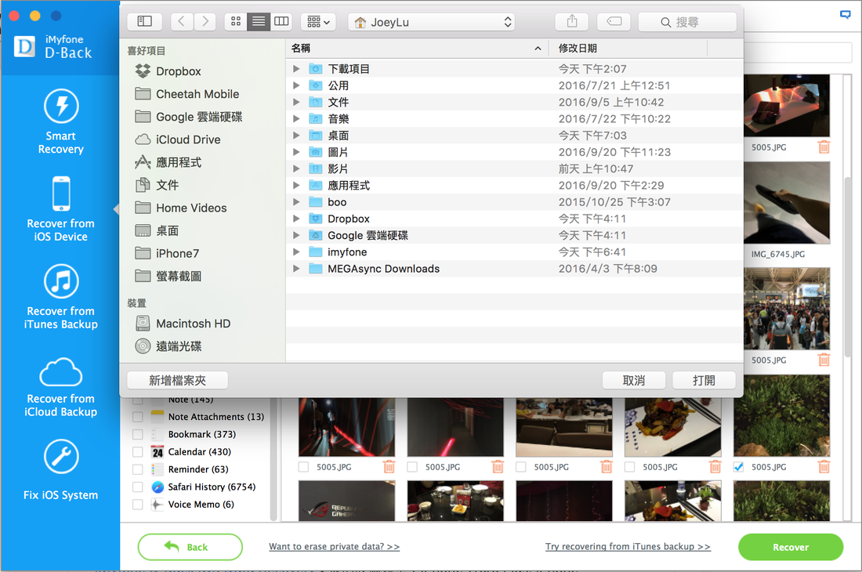Check the Safari History (6754) box
Screen dimensions: 862x572
coord(138,487)
